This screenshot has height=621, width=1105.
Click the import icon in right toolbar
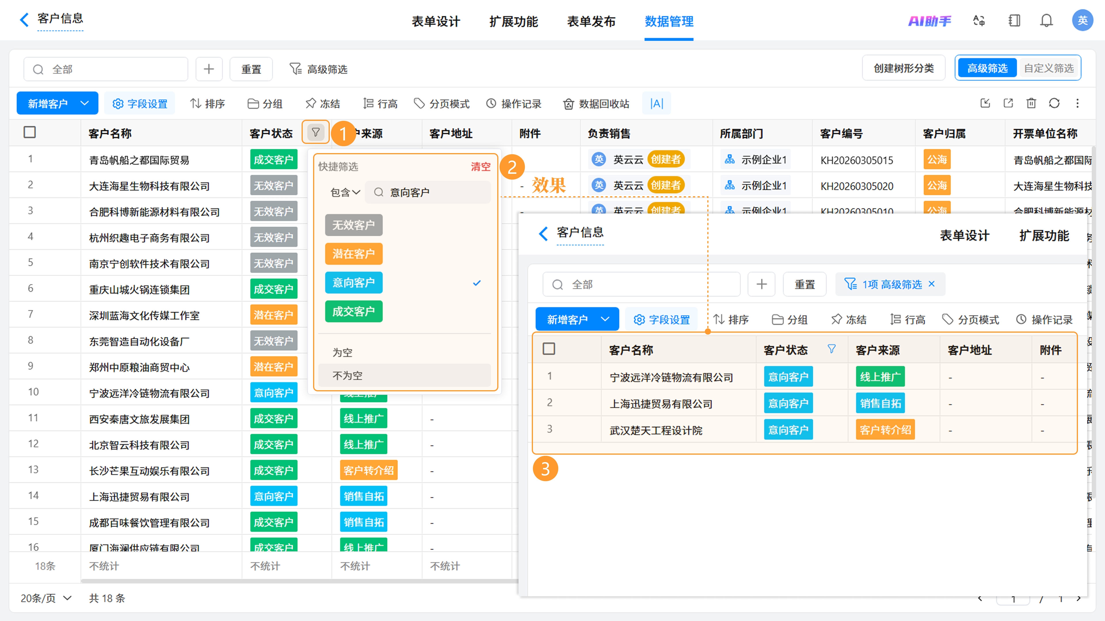coord(985,103)
